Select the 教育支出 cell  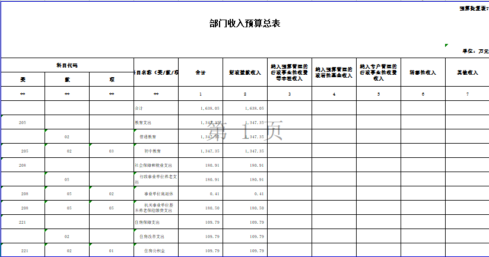point(156,123)
